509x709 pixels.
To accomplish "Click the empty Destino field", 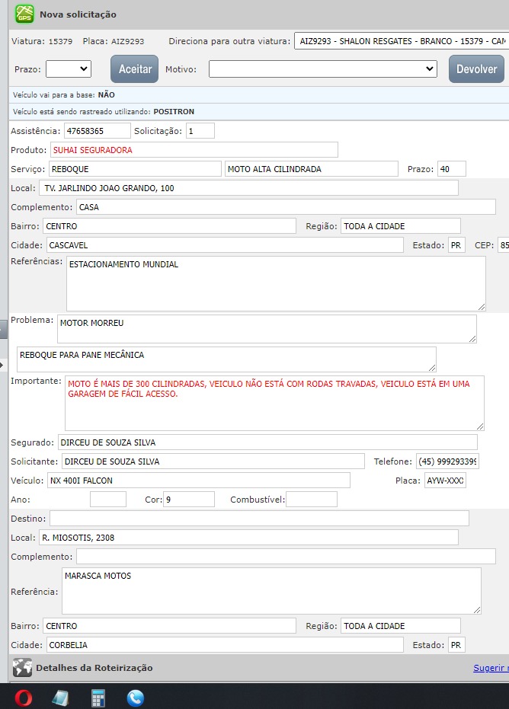I will (259, 519).
